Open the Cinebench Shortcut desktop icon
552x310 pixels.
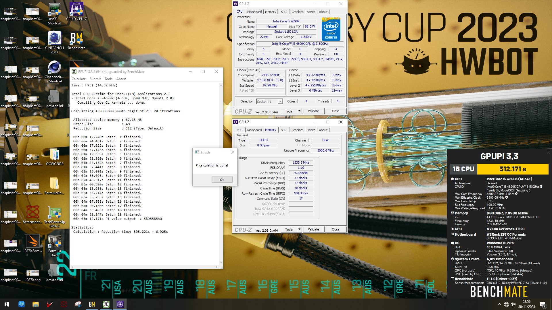tap(54, 72)
